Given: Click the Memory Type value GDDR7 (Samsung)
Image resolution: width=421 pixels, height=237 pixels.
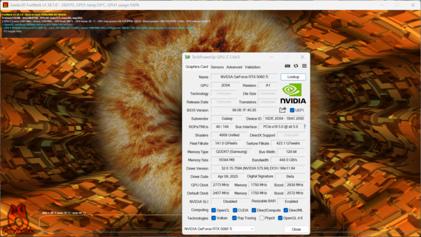Looking at the screenshot, I should (x=231, y=152).
